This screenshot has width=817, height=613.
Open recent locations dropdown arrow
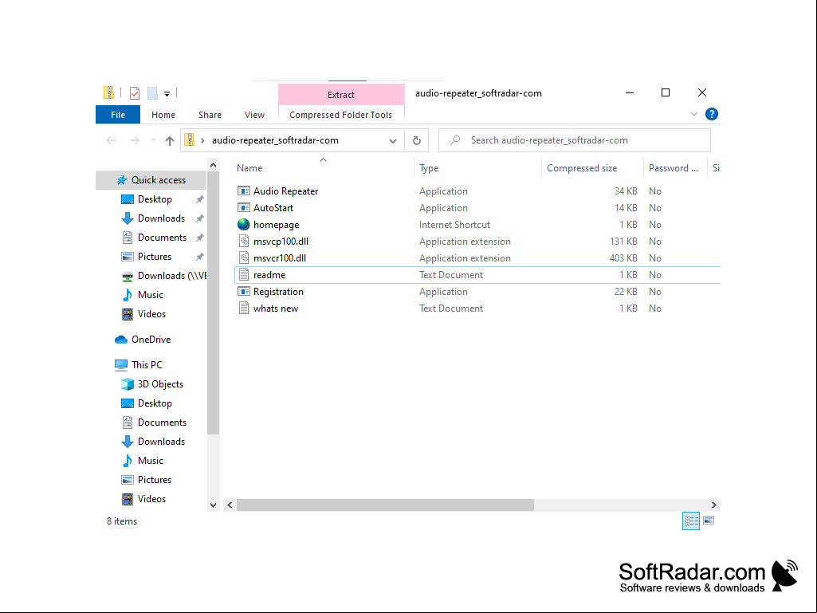[x=153, y=140]
